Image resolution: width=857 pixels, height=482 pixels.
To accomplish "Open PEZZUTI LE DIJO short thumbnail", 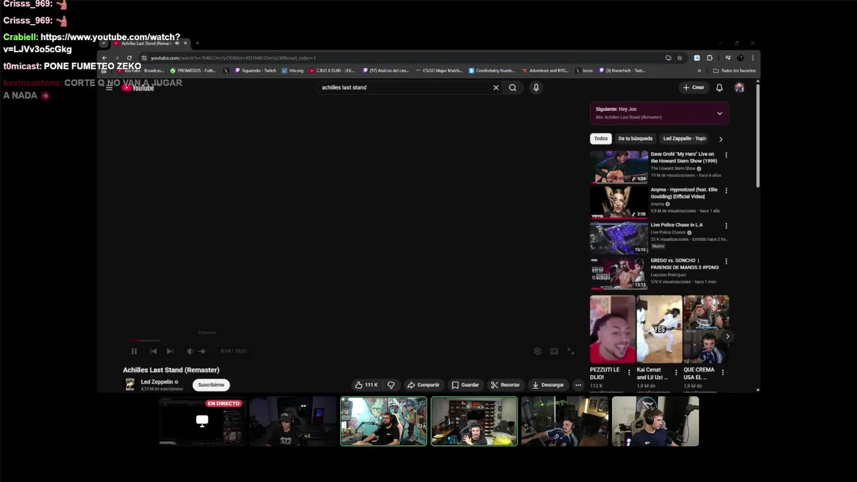I will (613, 329).
